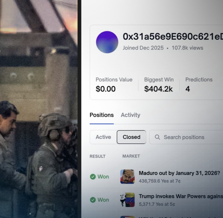The width and height of the screenshot is (223, 218).
Task: Click the green checkmark in Maduro row
Action: tap(93, 177)
